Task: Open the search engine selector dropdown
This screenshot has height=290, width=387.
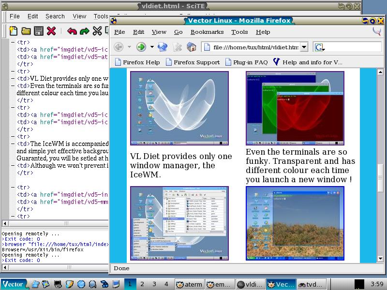Action: [x=320, y=47]
